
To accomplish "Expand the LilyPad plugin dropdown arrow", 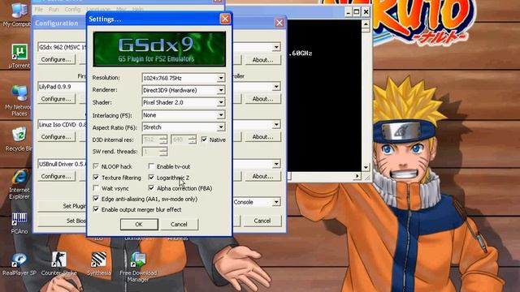I will click(276, 87).
